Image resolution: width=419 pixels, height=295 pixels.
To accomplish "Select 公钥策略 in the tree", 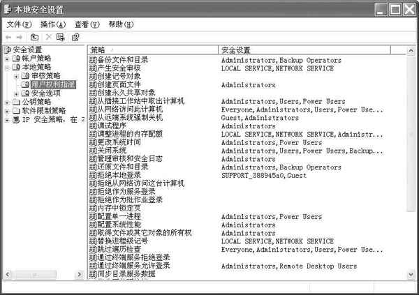I will pyautogui.click(x=36, y=103).
